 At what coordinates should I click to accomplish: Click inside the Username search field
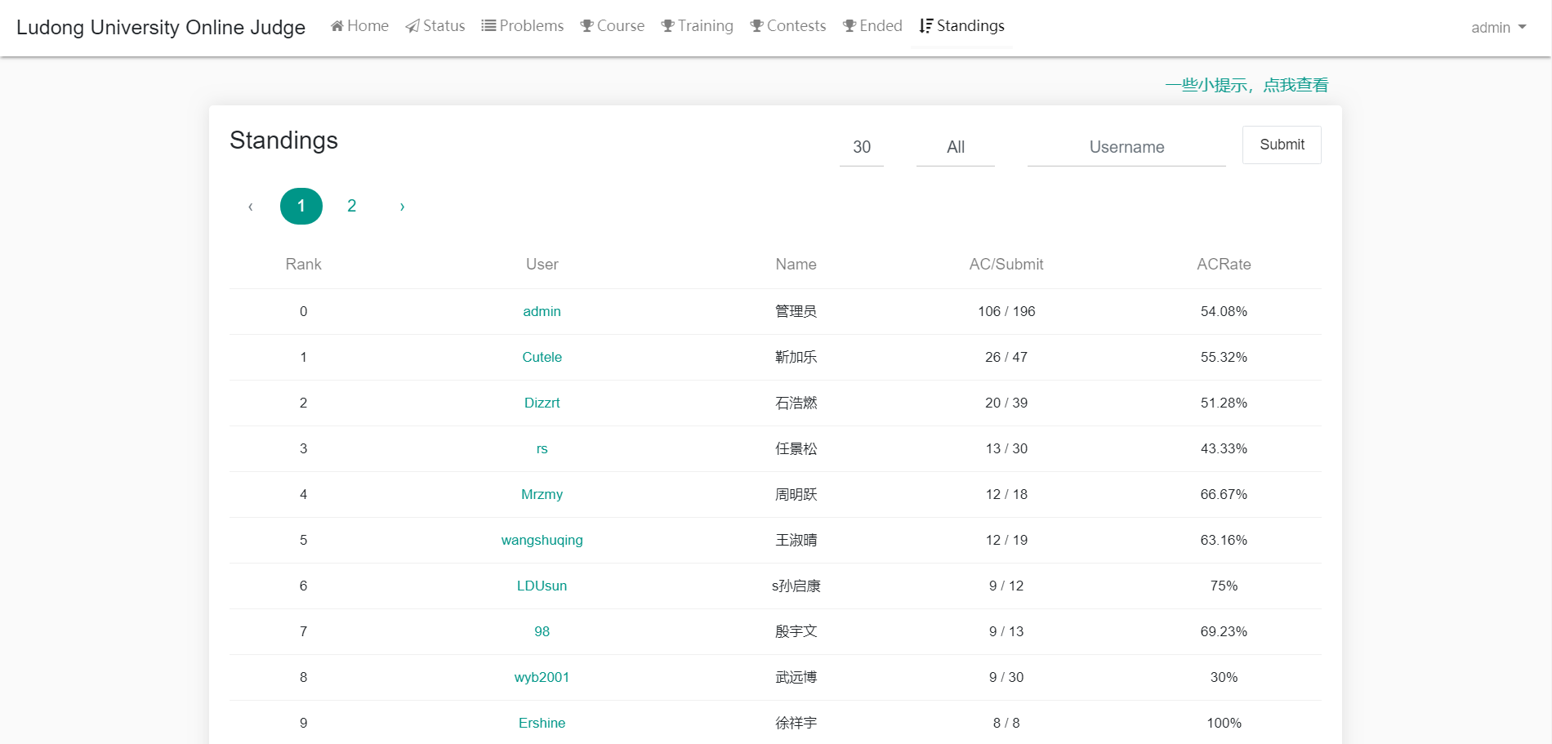(1126, 147)
